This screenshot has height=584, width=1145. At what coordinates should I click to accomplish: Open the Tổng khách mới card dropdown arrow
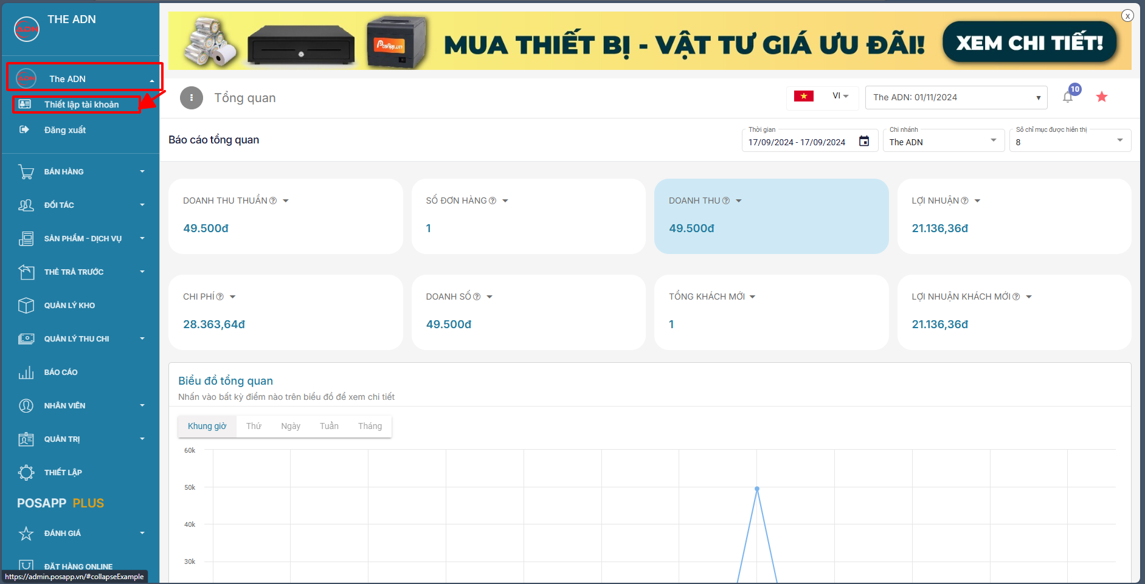(752, 297)
